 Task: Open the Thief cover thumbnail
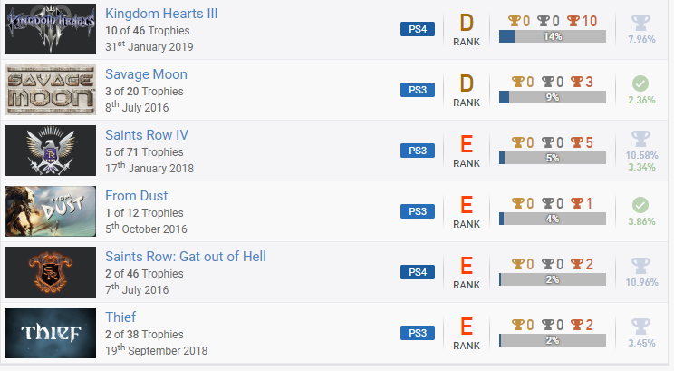pos(50,333)
